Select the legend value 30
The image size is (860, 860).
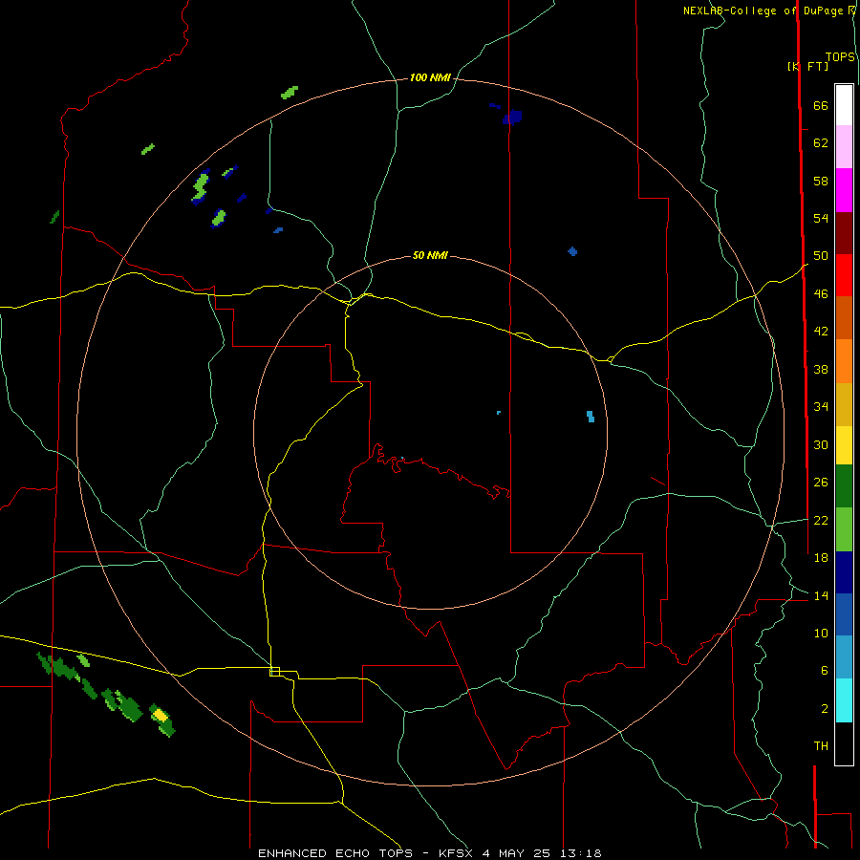[821, 444]
